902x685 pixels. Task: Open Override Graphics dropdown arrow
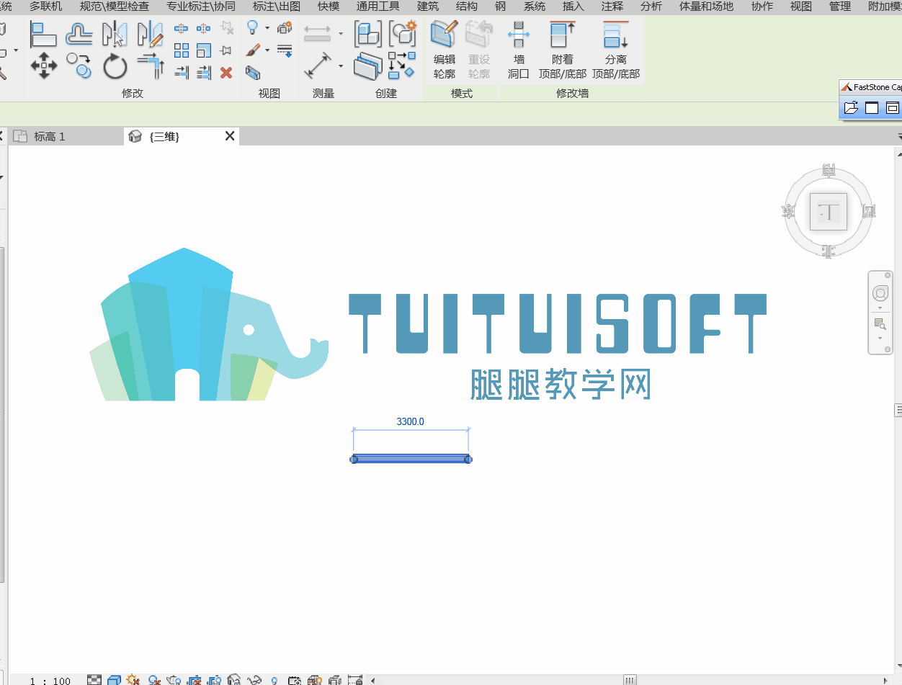point(267,50)
